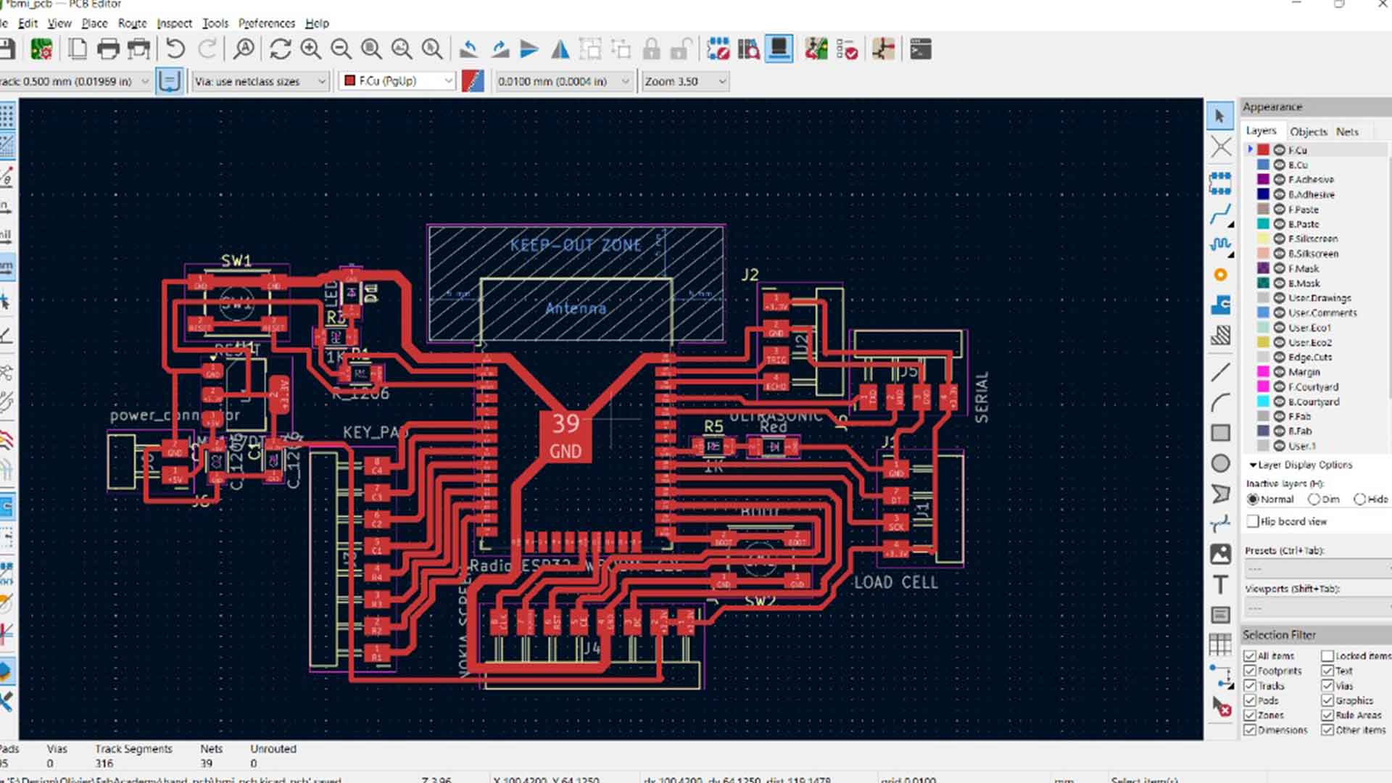Click the Unlock items padlock icon
1392x783 pixels.
pos(681,49)
